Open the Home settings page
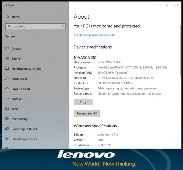Image resolution: width=183 pixels, height=170 pixels. coord(16,17)
